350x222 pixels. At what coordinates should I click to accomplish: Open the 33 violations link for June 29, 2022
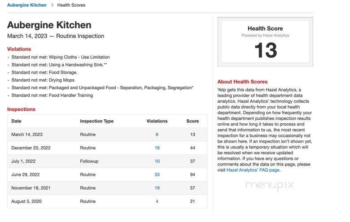click(x=157, y=174)
